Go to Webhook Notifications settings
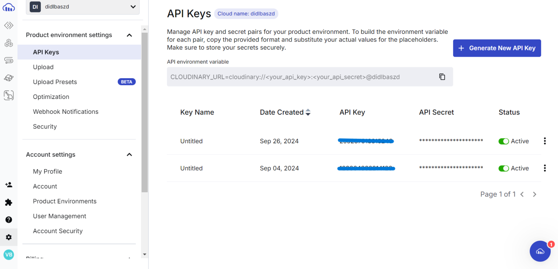The height and width of the screenshot is (269, 558). pos(65,112)
